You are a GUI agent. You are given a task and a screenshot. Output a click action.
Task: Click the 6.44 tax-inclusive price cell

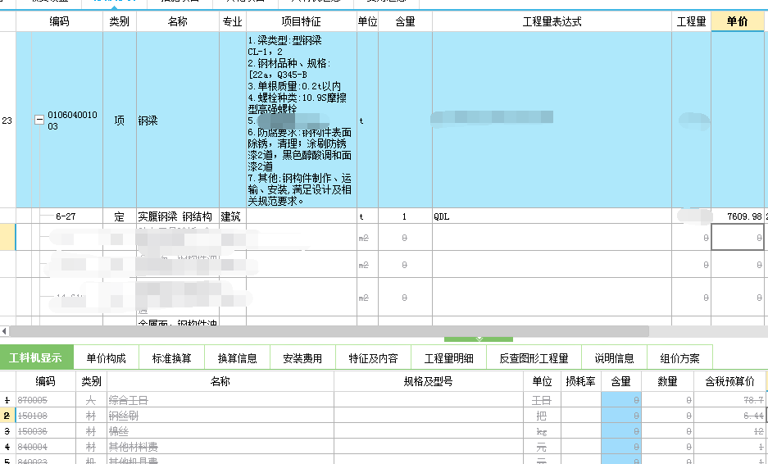point(729,416)
